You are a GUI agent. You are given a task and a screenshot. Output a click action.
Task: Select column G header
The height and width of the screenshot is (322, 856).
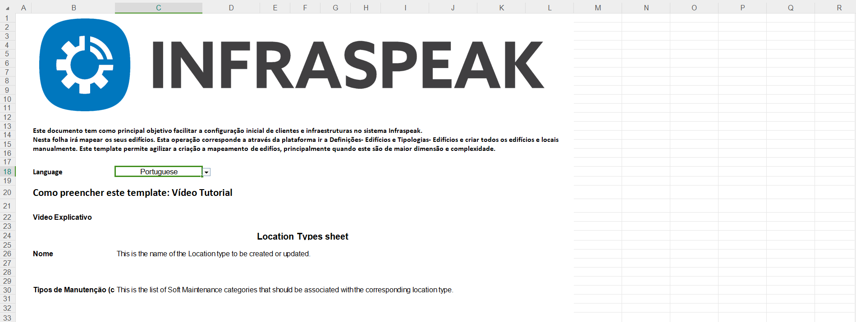pos(335,8)
